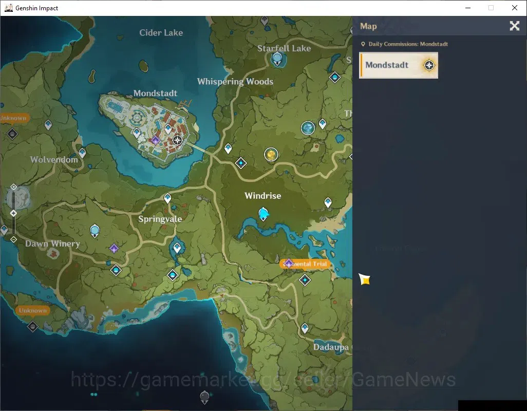
Task: Click the "Whispering Woods" map label
Action: click(x=235, y=82)
